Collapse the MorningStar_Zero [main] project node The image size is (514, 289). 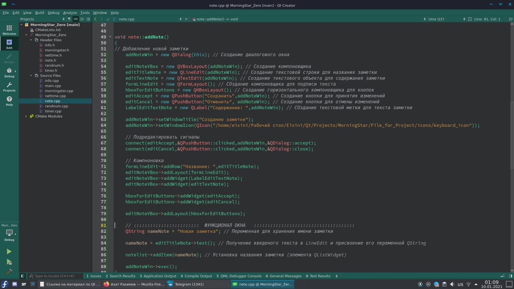21,24
